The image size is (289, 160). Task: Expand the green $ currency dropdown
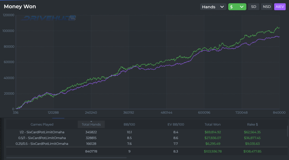[237, 7]
